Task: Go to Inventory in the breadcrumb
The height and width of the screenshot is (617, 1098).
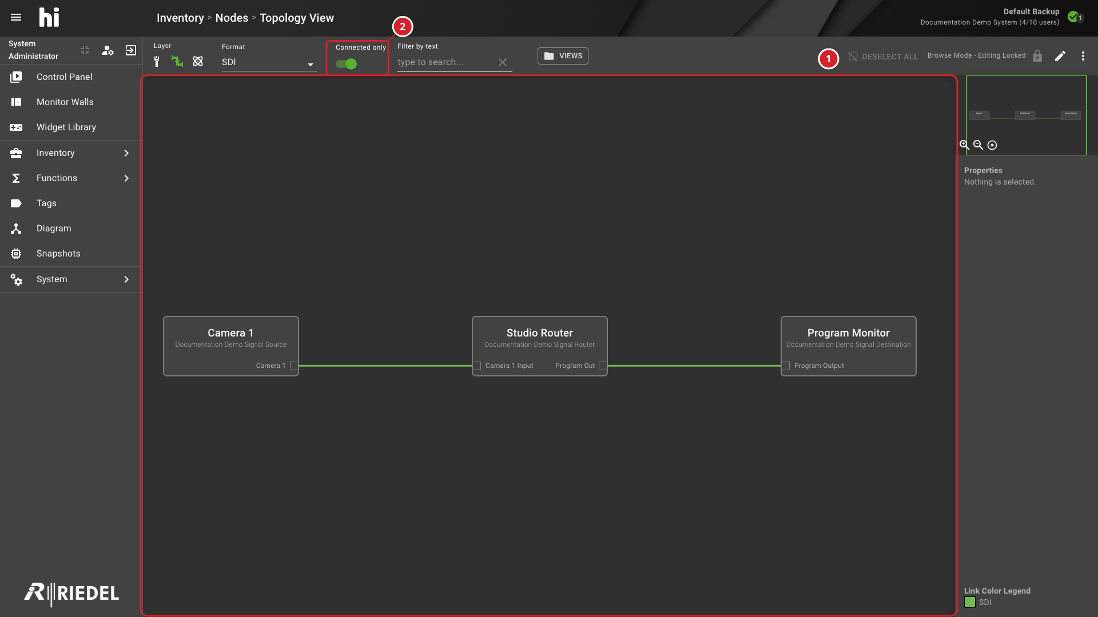Action: 180,18
